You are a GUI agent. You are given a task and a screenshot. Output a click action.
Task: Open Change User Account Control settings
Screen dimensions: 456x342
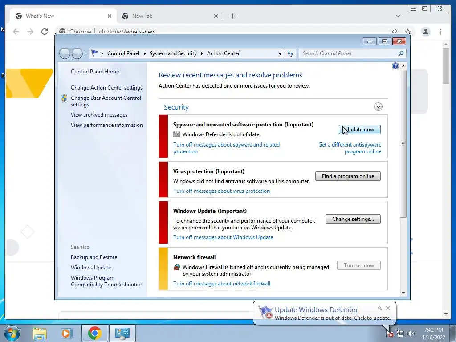click(x=106, y=101)
